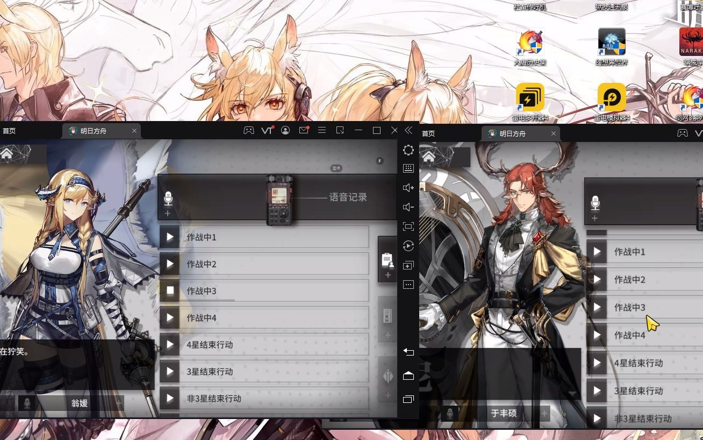This screenshot has height=440, width=703.
Task: Switch to 首页 tab in left emulator
Action: (9, 131)
